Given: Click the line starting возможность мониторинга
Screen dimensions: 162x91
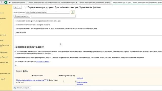Looking at the screenshot, I should tap(37, 21).
